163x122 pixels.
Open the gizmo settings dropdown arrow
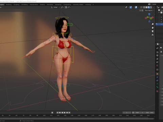(133, 7)
